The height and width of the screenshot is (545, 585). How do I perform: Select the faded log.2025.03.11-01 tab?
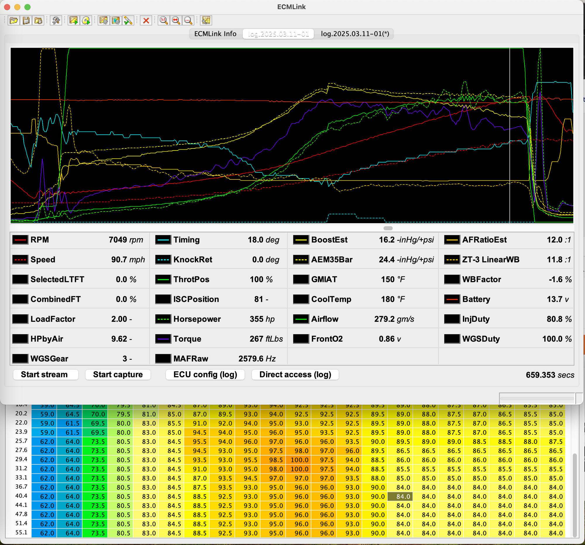click(x=278, y=34)
